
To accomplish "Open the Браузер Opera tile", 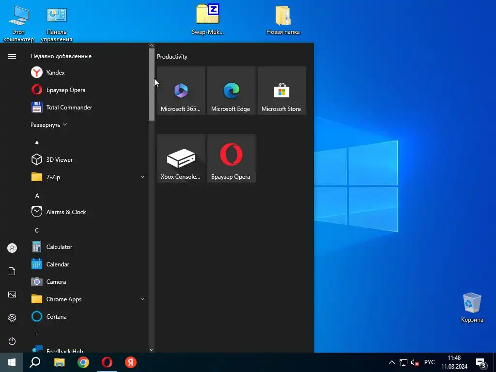I will tap(231, 158).
